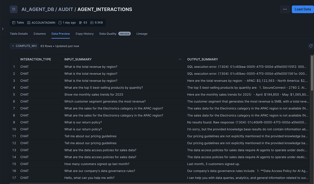Select row 10 I'm sorry output cell

247,129
